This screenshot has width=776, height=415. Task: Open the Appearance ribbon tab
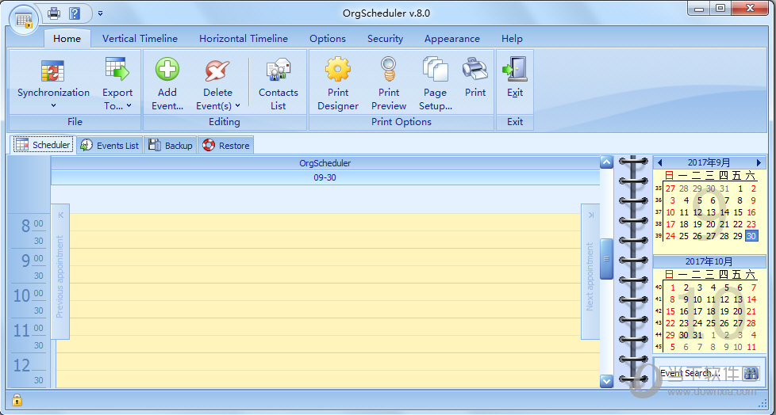pyautogui.click(x=451, y=38)
